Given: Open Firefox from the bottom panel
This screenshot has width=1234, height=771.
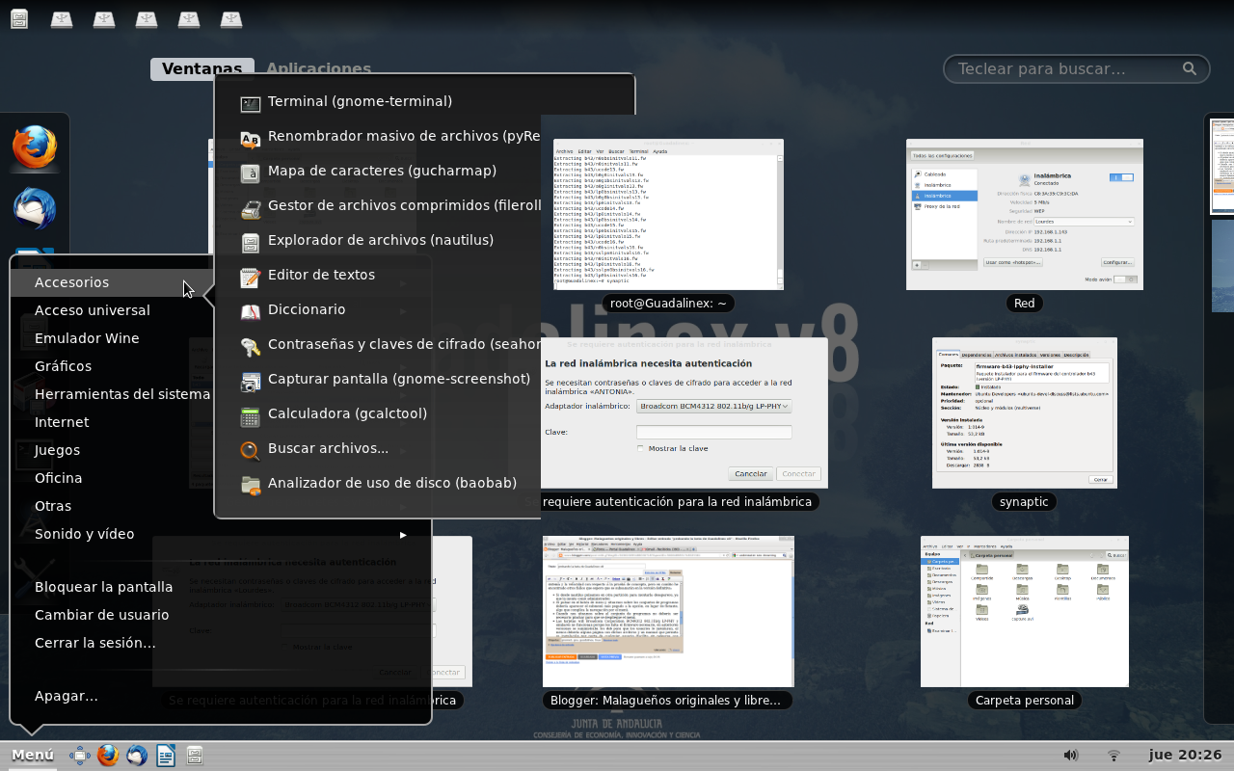Looking at the screenshot, I should [108, 756].
